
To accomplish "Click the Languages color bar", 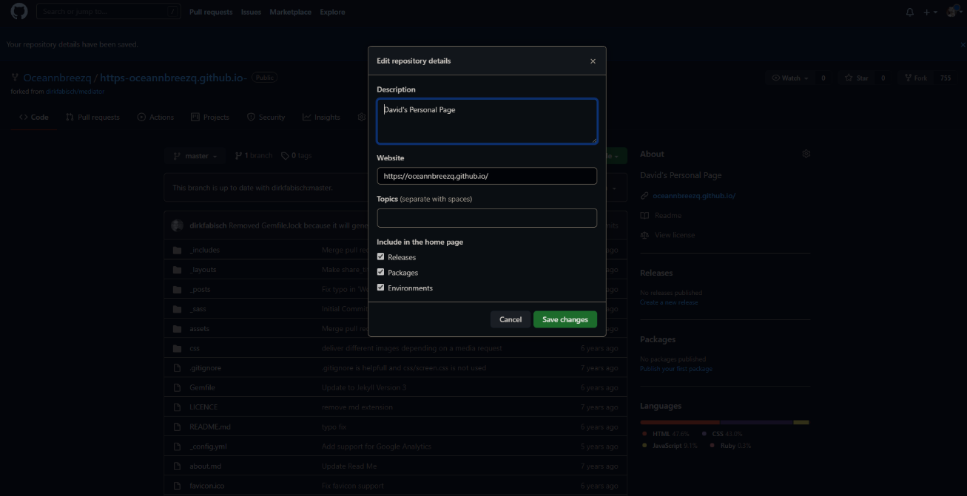I will tap(724, 422).
